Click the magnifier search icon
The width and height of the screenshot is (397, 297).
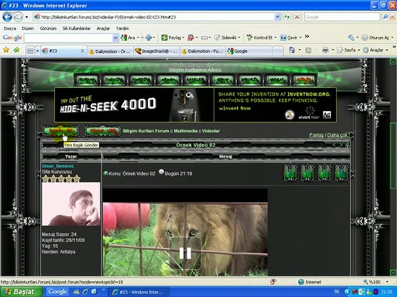(385, 17)
